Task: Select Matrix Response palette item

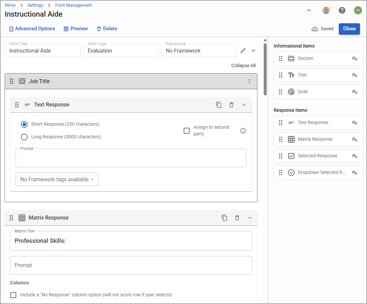Action: (318, 139)
